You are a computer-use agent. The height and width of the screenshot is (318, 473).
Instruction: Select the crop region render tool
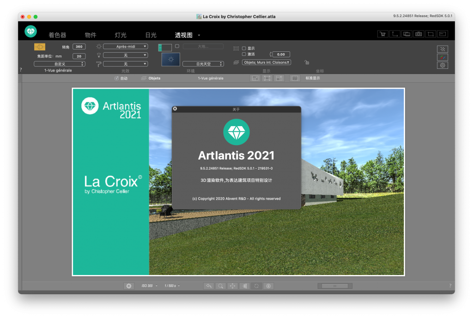pyautogui.click(x=431, y=34)
